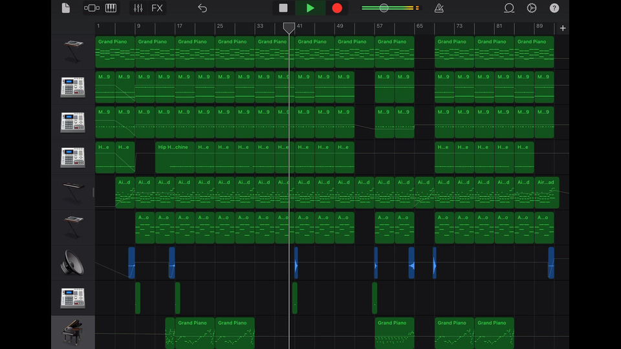Select the Grand Piano track at bottom

[x=72, y=332]
